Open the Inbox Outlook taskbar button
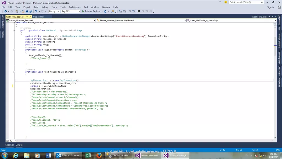This screenshot has width=282, height=159. (x=68, y=155)
